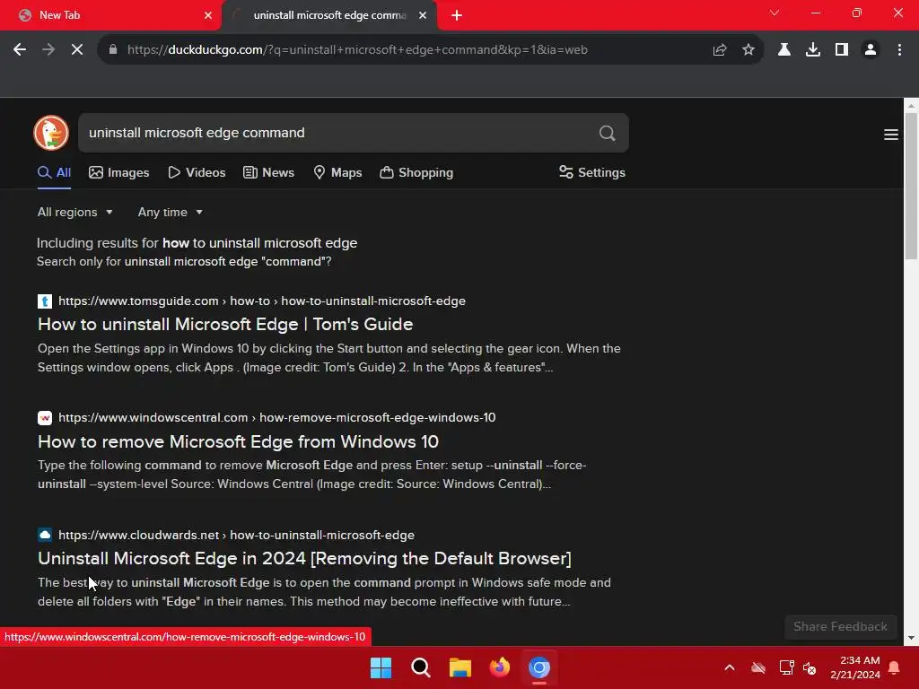Open Uninstall Microsoft Edge in 2024 result
This screenshot has height=689, width=919.
click(x=304, y=559)
